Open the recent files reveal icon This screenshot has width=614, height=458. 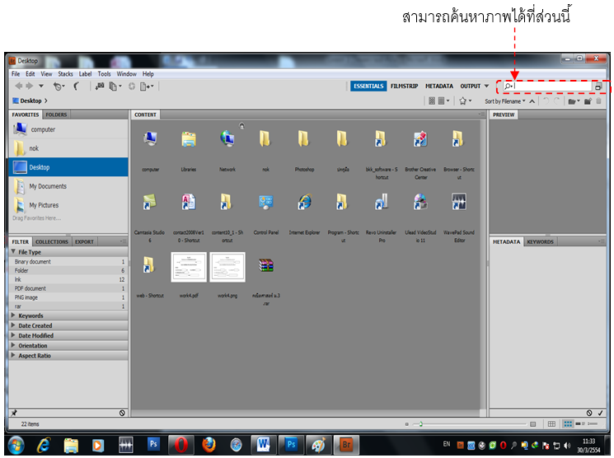click(59, 86)
